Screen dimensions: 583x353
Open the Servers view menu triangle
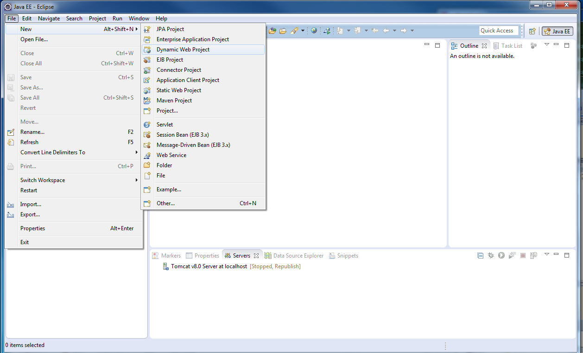pyautogui.click(x=546, y=254)
